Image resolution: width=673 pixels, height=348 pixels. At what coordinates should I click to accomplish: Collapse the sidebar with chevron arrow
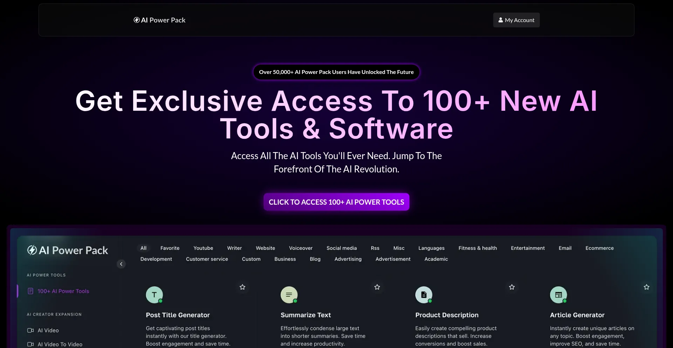[x=121, y=264]
